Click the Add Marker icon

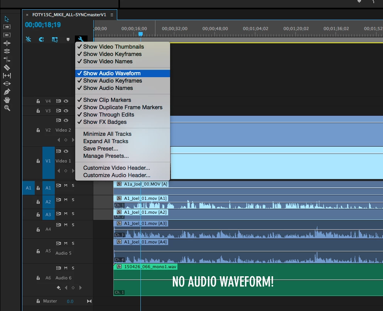pyautogui.click(x=68, y=39)
